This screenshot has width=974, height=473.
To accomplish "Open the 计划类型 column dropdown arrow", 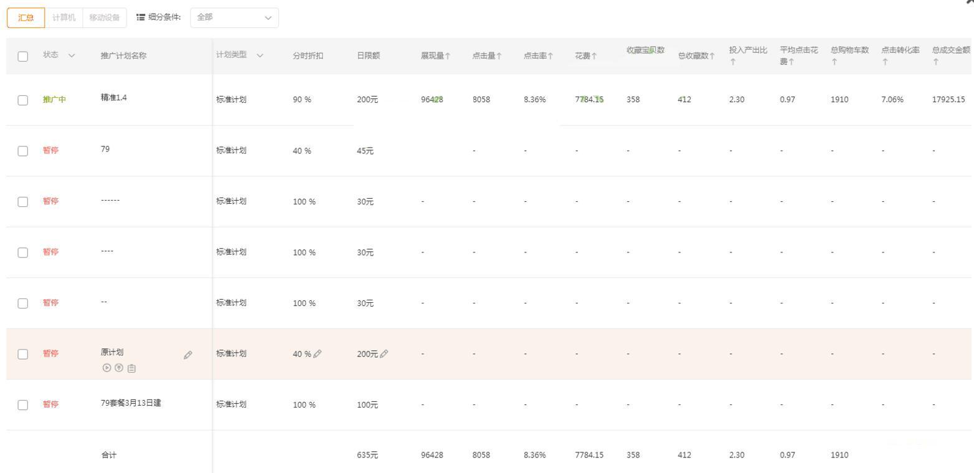I will click(x=260, y=55).
